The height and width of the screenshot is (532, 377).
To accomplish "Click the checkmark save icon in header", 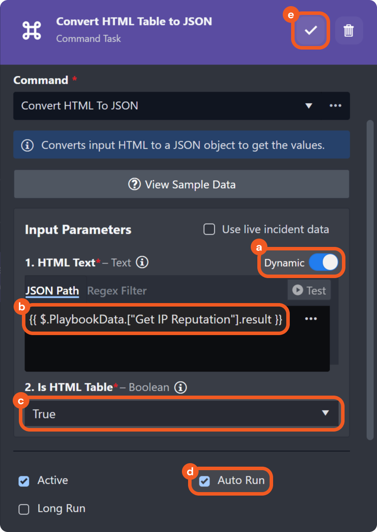I will point(310,30).
